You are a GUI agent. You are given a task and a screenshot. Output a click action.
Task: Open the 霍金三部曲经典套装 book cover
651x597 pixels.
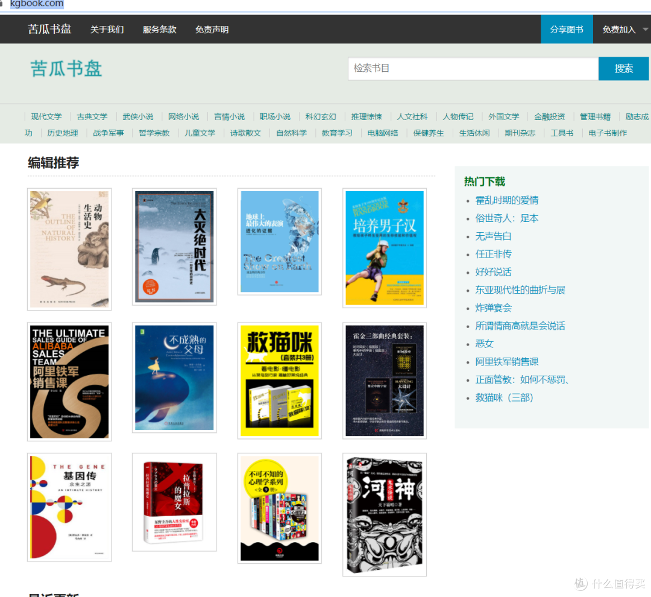click(385, 381)
